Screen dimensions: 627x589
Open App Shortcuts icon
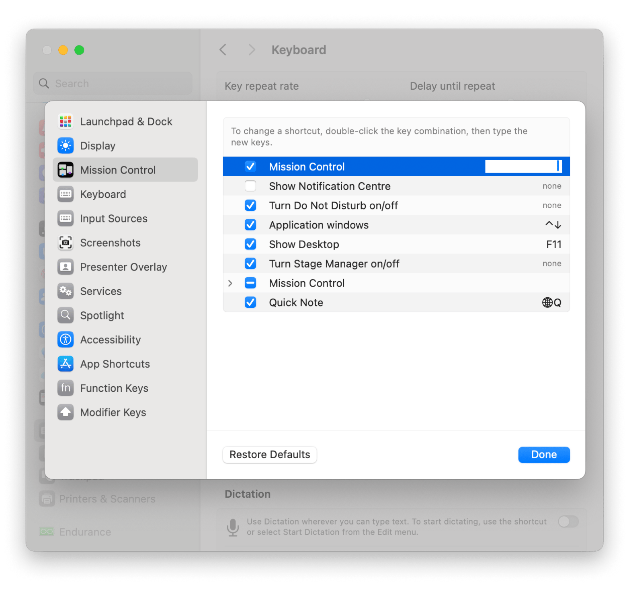coord(66,364)
